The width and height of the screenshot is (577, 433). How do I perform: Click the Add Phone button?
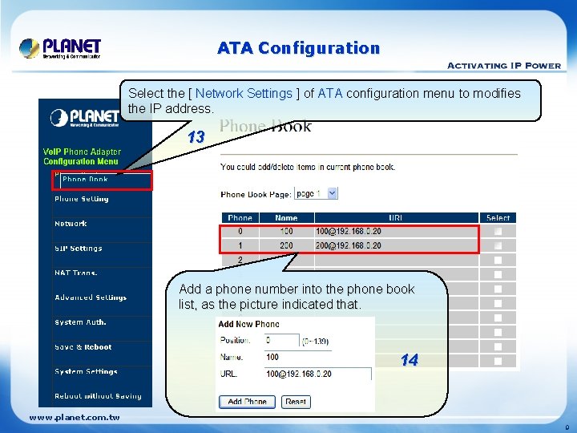click(x=247, y=402)
